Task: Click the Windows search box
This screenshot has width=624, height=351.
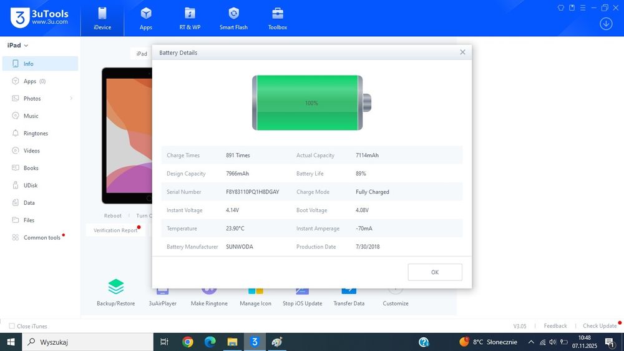Action: click(x=87, y=342)
